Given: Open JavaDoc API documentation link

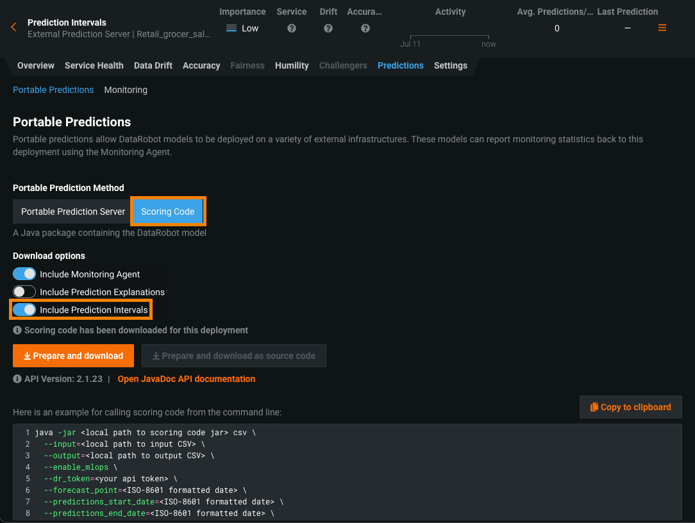Looking at the screenshot, I should pos(186,379).
